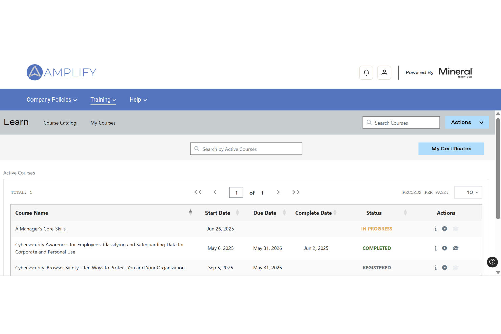
Task: Click the Jun 26, 2025 start date
Action: pyautogui.click(x=220, y=229)
